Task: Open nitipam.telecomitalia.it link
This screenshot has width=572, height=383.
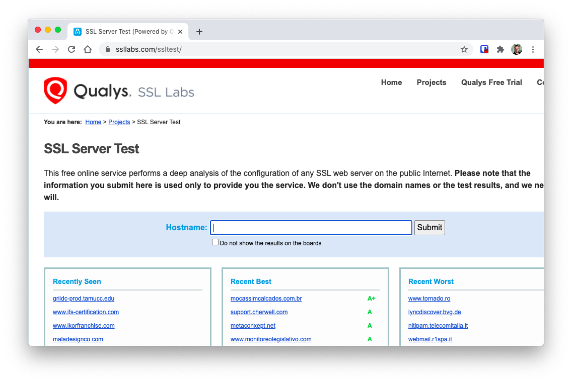Action: pyautogui.click(x=438, y=326)
